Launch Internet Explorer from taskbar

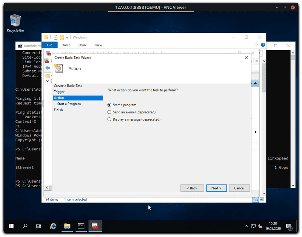(x=53, y=226)
